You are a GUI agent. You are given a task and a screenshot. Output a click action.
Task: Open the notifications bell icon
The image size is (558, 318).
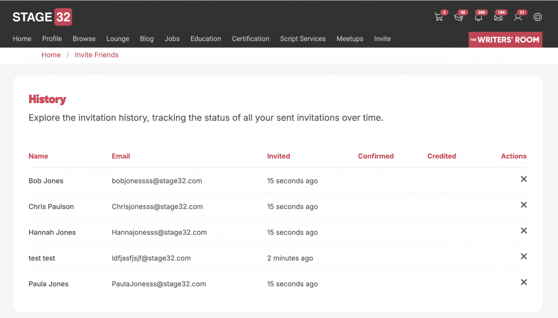[x=479, y=17]
